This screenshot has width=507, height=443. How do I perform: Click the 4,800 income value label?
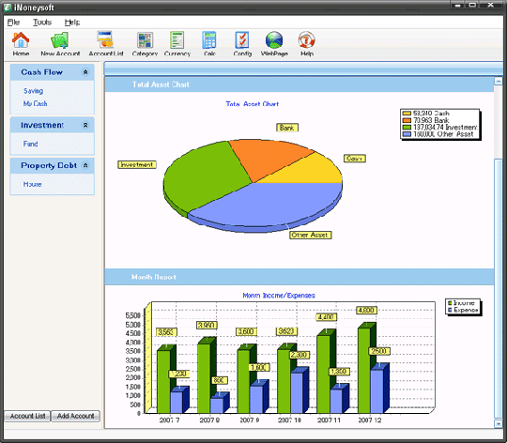[x=366, y=311]
